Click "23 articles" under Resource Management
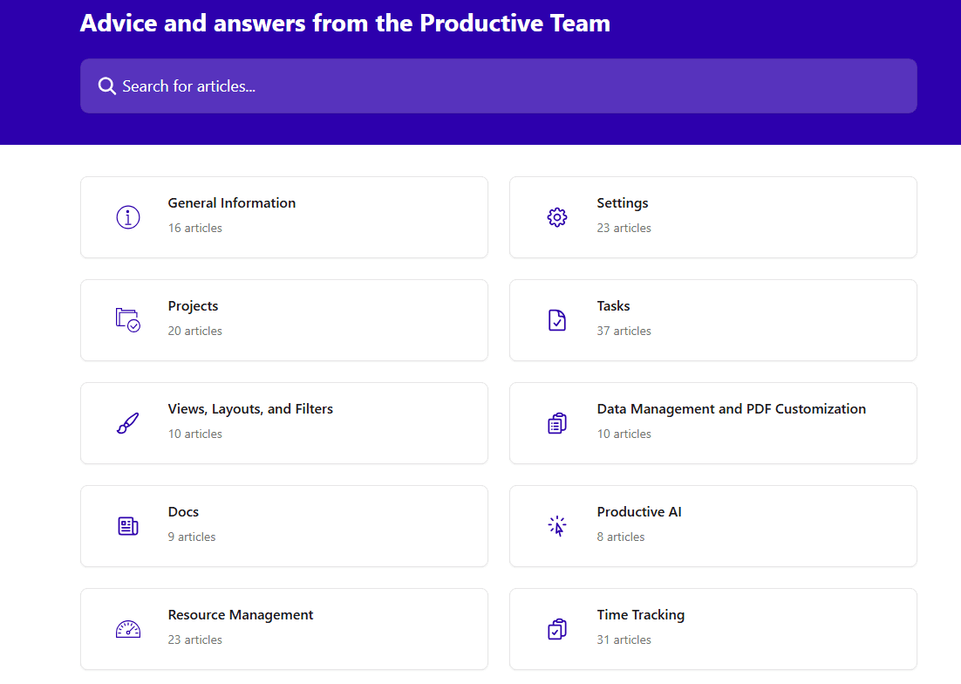 pos(194,640)
